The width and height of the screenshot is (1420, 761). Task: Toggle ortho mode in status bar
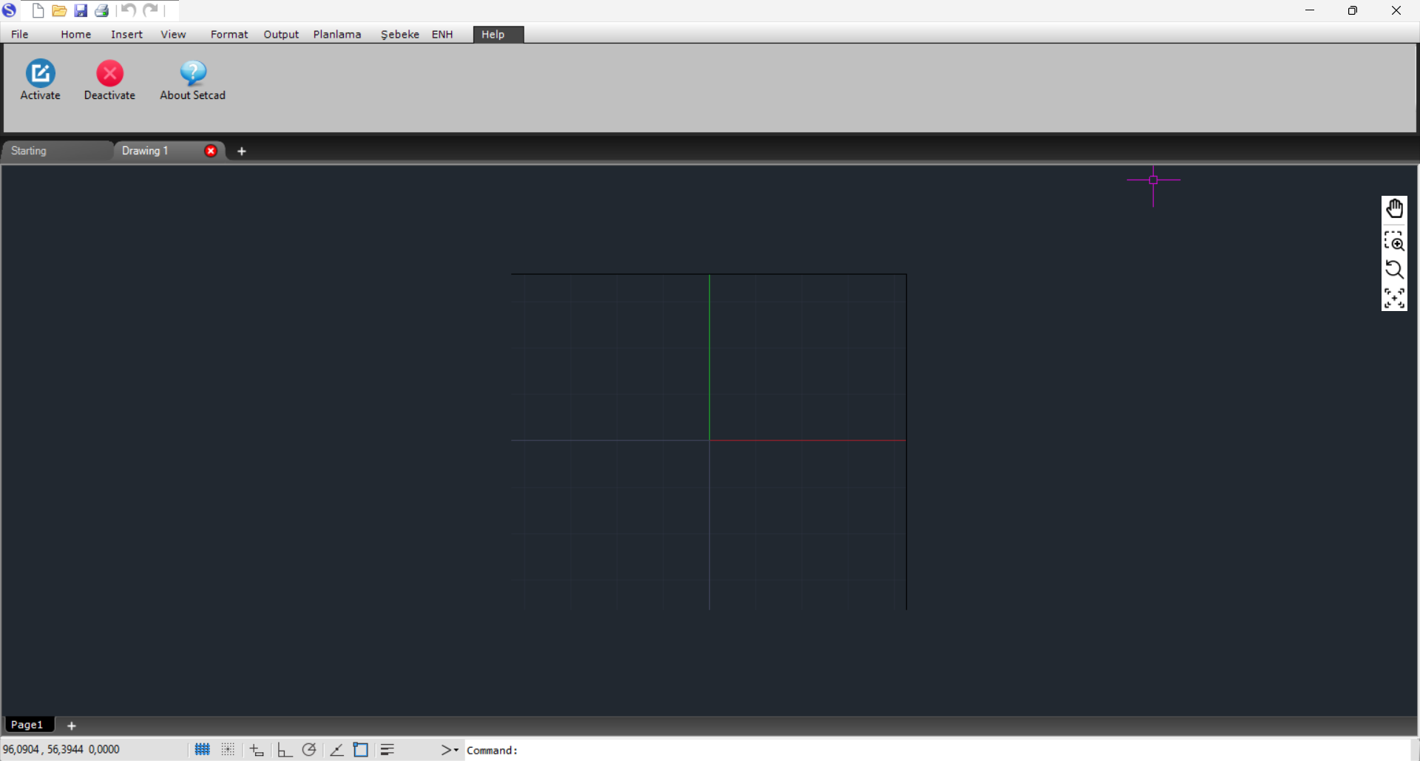[x=284, y=750]
